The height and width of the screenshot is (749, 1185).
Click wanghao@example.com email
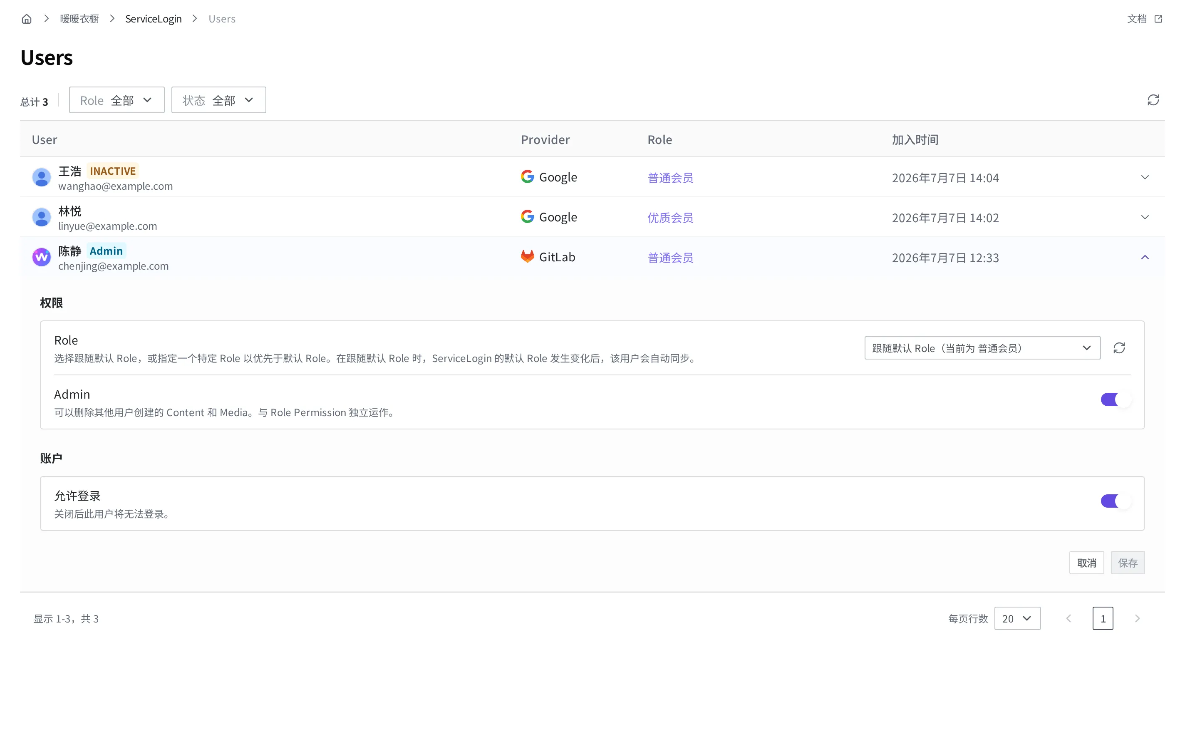[116, 186]
